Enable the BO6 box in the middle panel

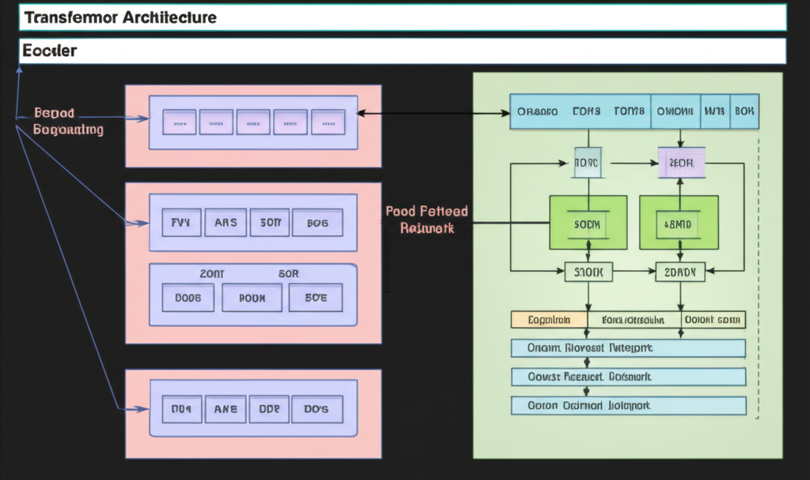(317, 222)
